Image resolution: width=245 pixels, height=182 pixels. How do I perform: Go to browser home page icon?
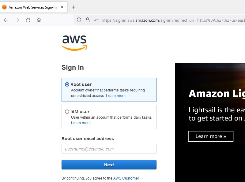[x=39, y=20]
